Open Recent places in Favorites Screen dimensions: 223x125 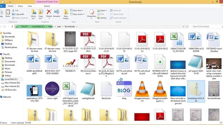coord(11,47)
